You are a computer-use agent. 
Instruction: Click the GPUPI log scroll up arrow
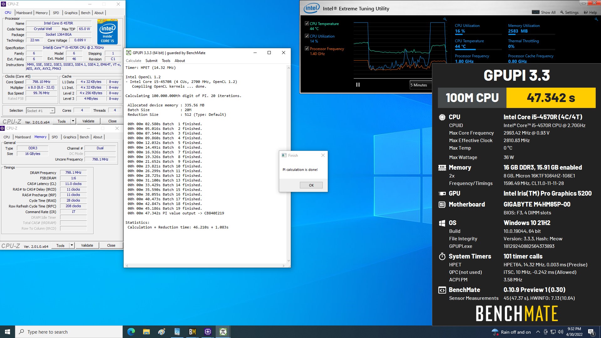coord(288,68)
